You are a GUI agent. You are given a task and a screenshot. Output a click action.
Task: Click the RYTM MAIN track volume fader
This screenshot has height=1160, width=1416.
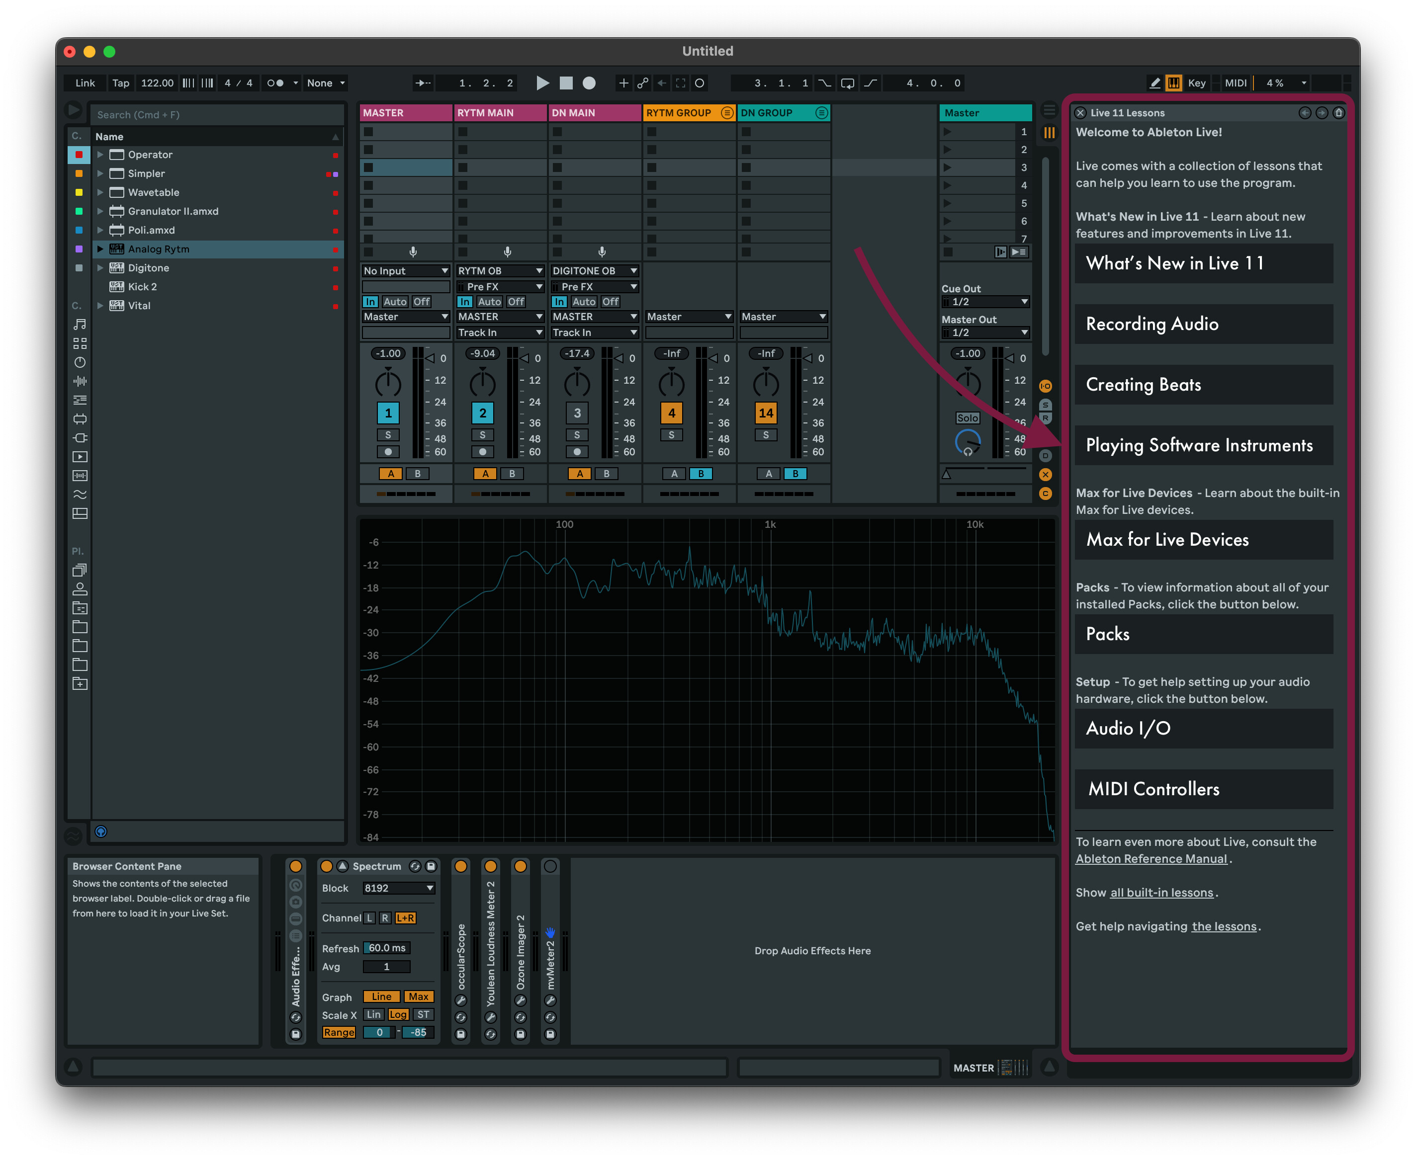click(x=524, y=358)
